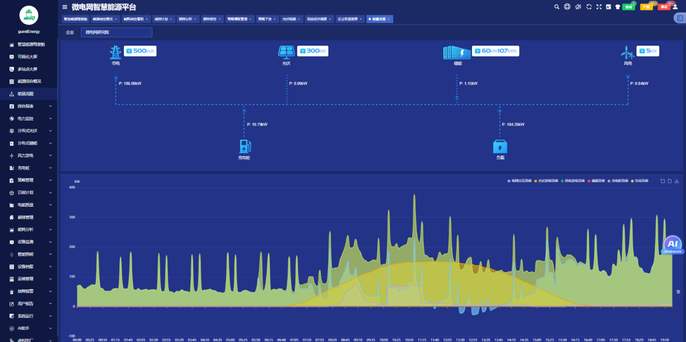
Task: Toggle the 负荷功率 legend series
Action: click(x=639, y=181)
